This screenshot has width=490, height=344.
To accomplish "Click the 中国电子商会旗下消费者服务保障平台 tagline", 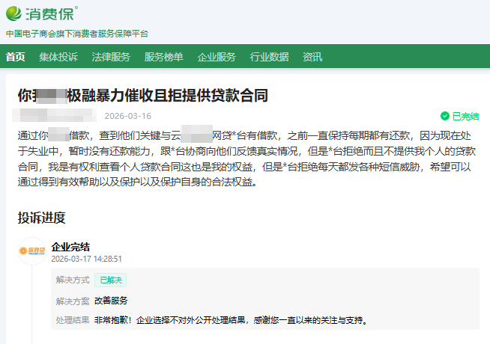I will [77, 34].
